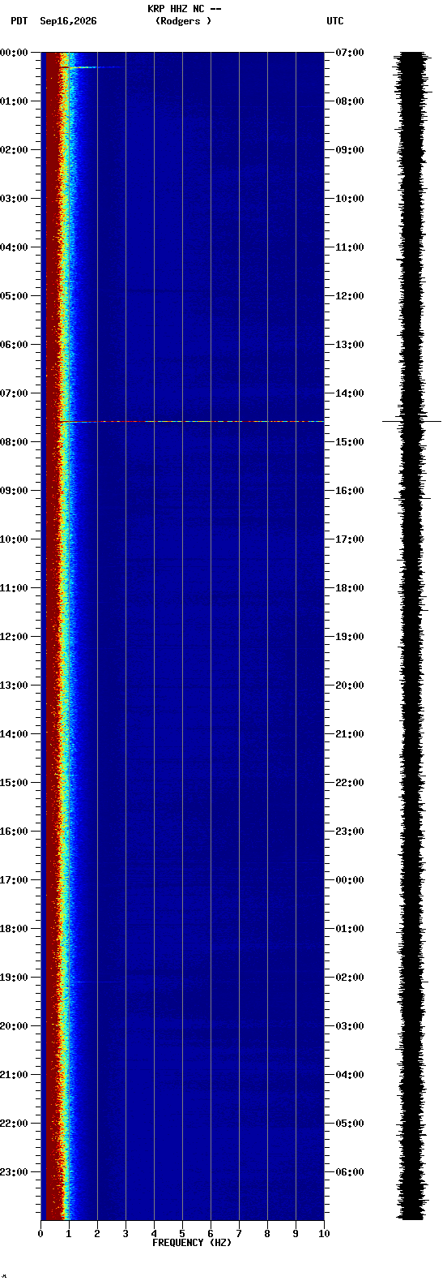This screenshot has width=447, height=1285.
Task: Pick the 14:00 label on the UTC axis
Action: [x=350, y=393]
